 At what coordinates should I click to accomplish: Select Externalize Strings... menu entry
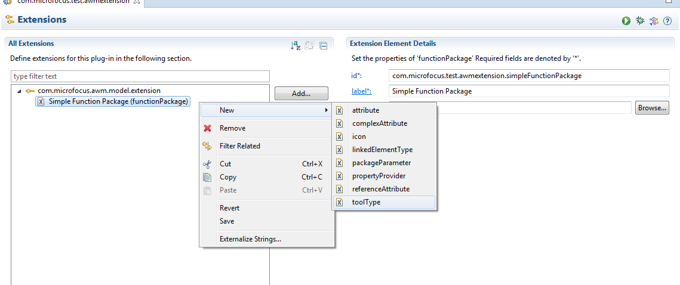pyautogui.click(x=250, y=239)
